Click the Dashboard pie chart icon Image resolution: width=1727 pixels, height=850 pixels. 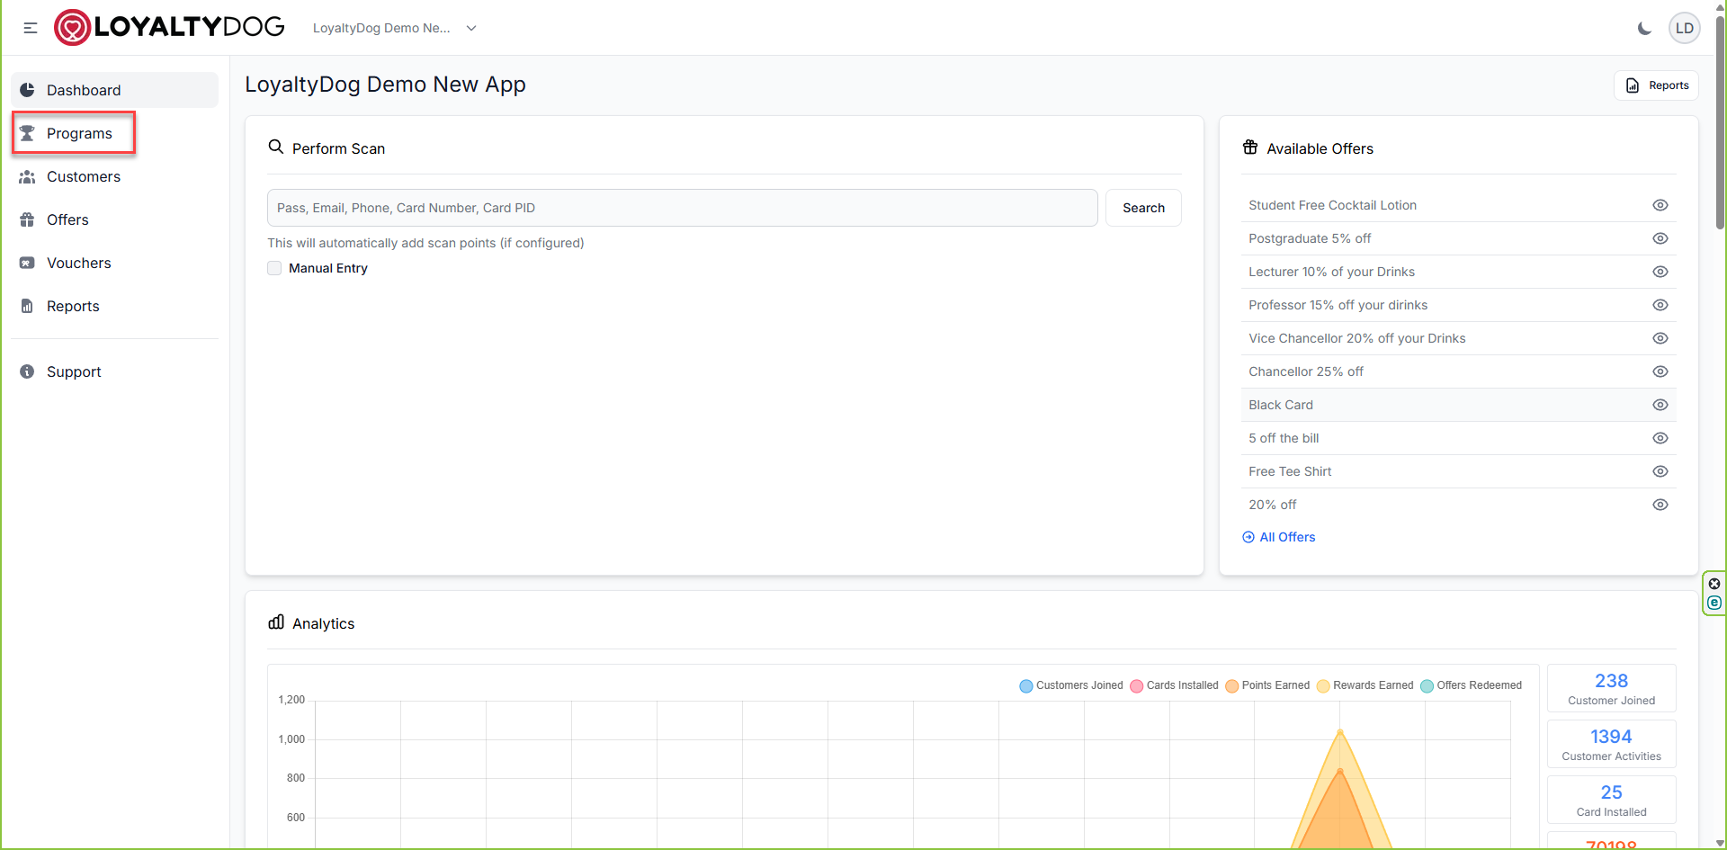coord(27,90)
